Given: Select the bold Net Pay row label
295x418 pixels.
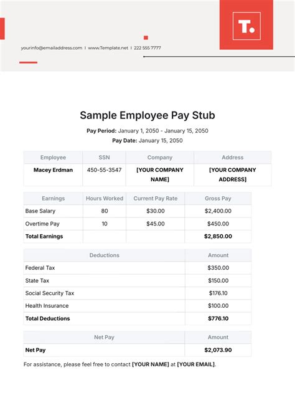Looking at the screenshot, I should 35,350.
